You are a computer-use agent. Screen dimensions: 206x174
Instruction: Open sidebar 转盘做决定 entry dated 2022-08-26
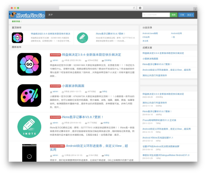163,94
